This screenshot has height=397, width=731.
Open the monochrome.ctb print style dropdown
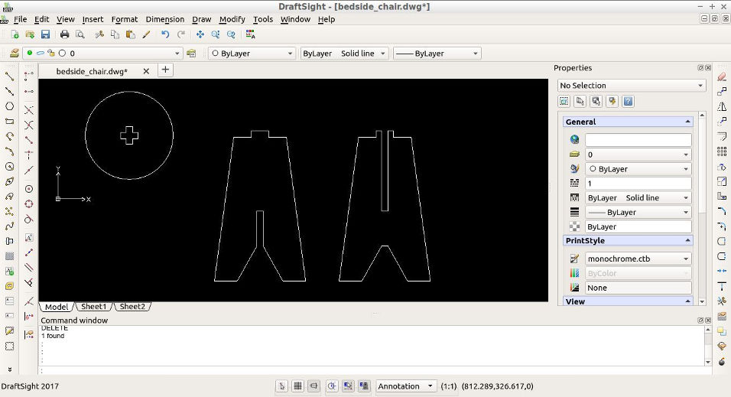click(638, 259)
